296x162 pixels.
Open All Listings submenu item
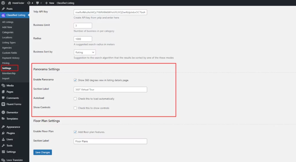click(x=8, y=22)
